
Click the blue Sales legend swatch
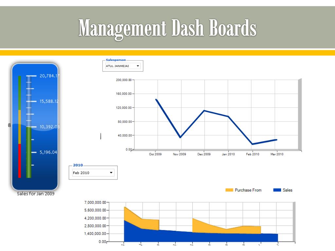pos(277,190)
